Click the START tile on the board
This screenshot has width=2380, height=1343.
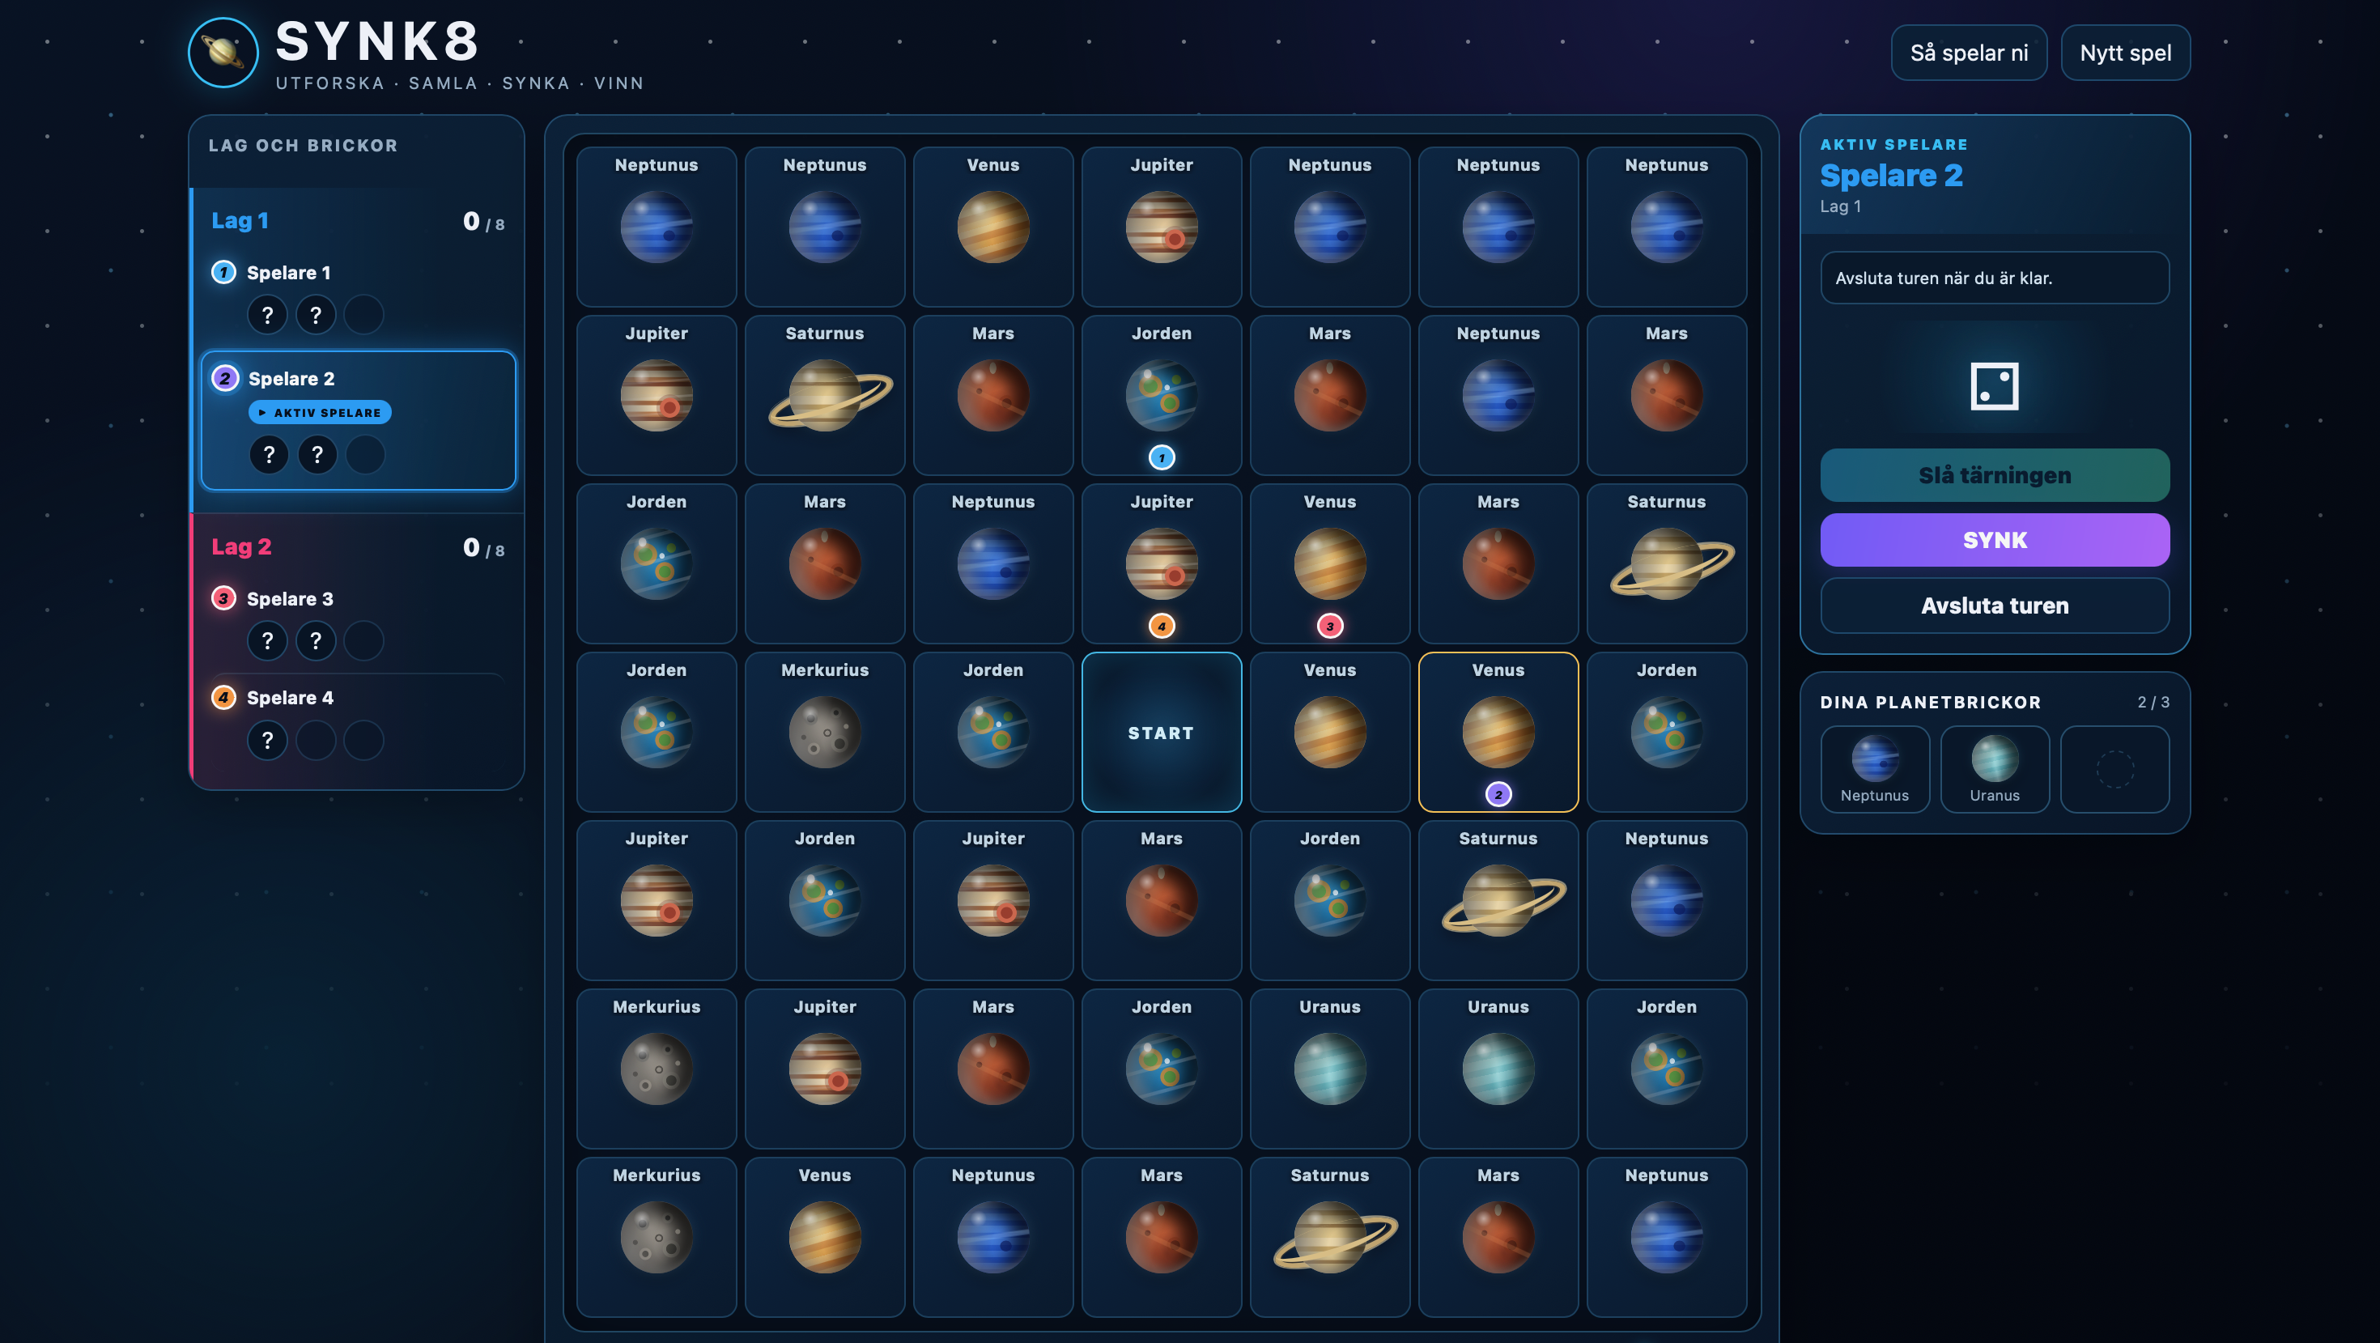click(1162, 732)
